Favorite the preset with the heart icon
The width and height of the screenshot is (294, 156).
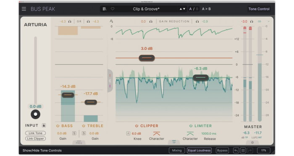[x=113, y=9]
